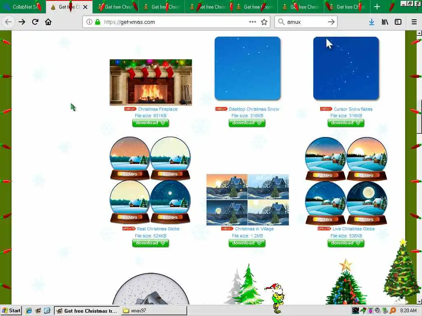This screenshot has height=316, width=422.
Task: Open the Downloads panel arrow
Action: click(x=372, y=22)
